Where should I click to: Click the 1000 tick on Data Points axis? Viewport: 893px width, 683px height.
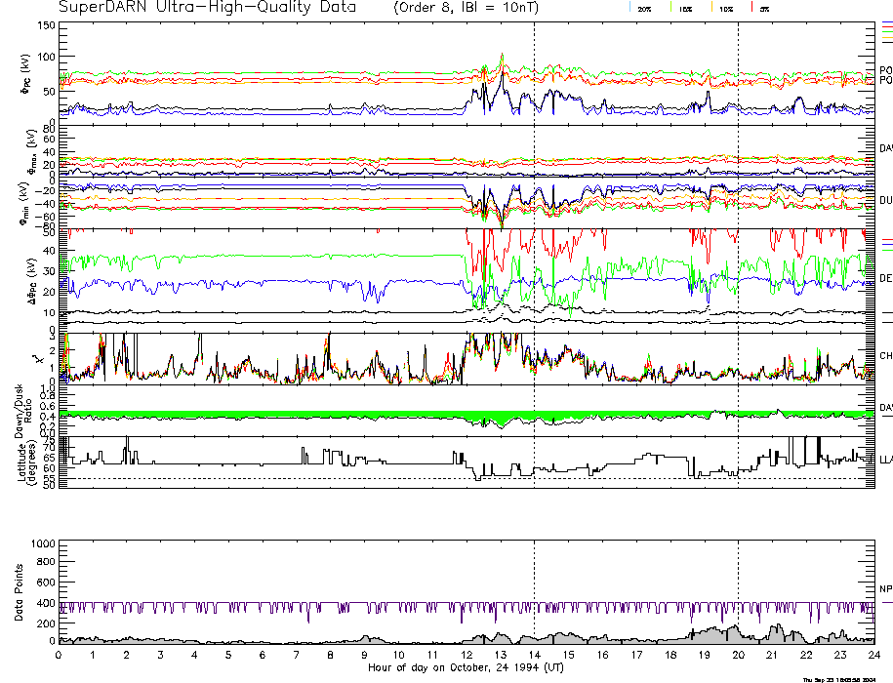point(42,543)
